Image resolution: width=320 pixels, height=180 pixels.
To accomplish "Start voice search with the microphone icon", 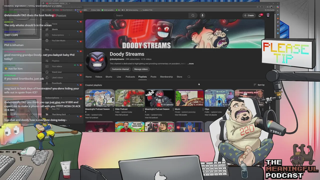I will (202, 15).
